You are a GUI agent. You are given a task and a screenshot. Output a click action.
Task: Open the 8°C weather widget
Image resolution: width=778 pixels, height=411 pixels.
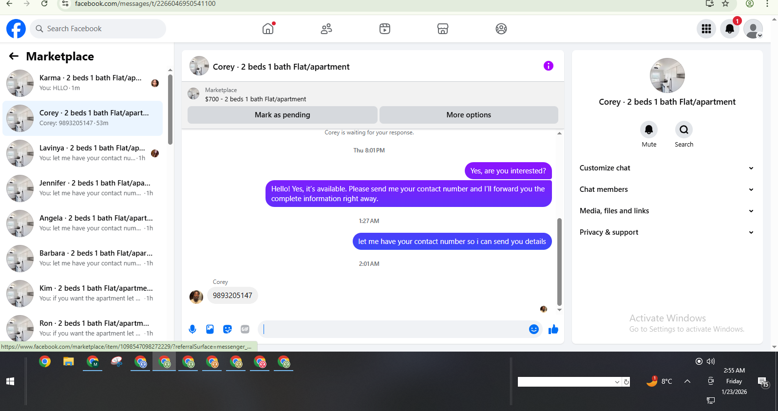659,381
